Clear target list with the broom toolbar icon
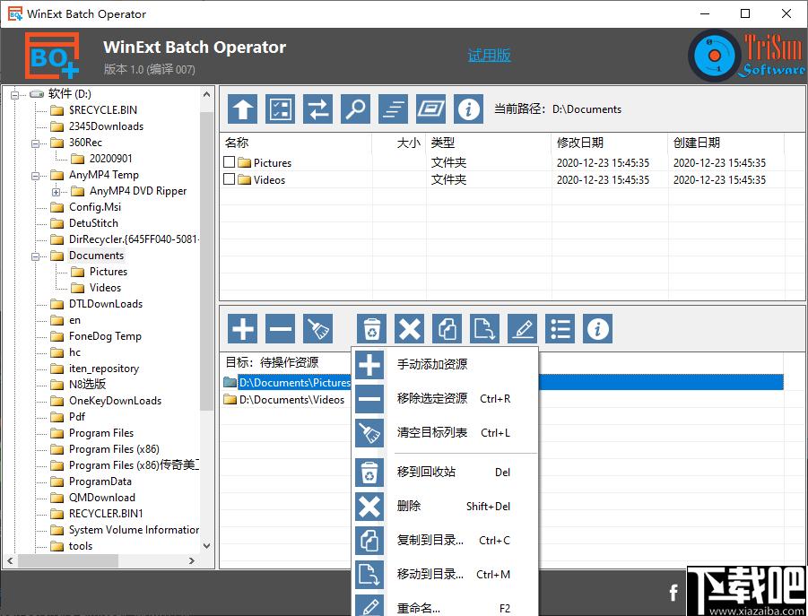The height and width of the screenshot is (616, 808). (x=318, y=328)
